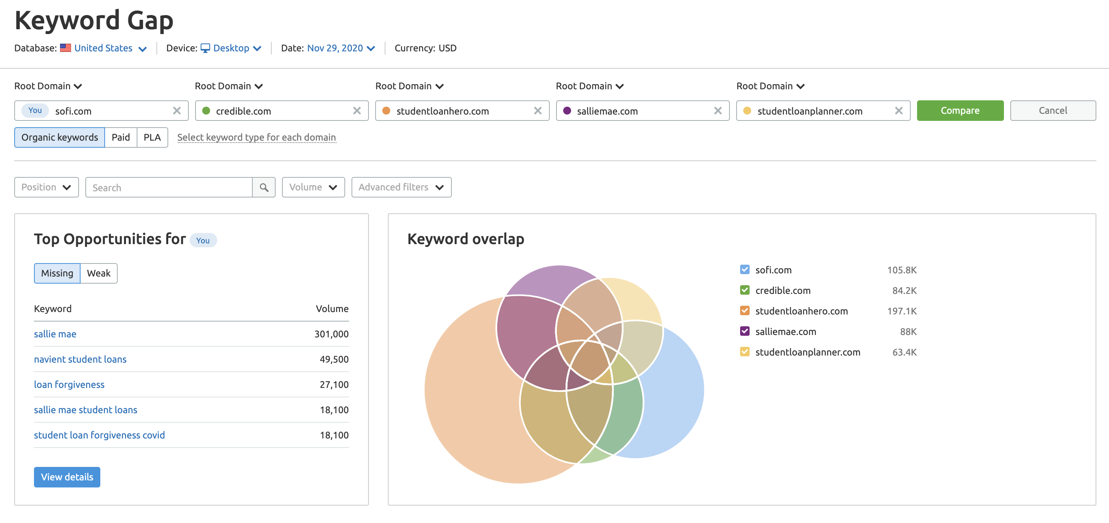Click the Desktop monitor icon

pos(205,48)
